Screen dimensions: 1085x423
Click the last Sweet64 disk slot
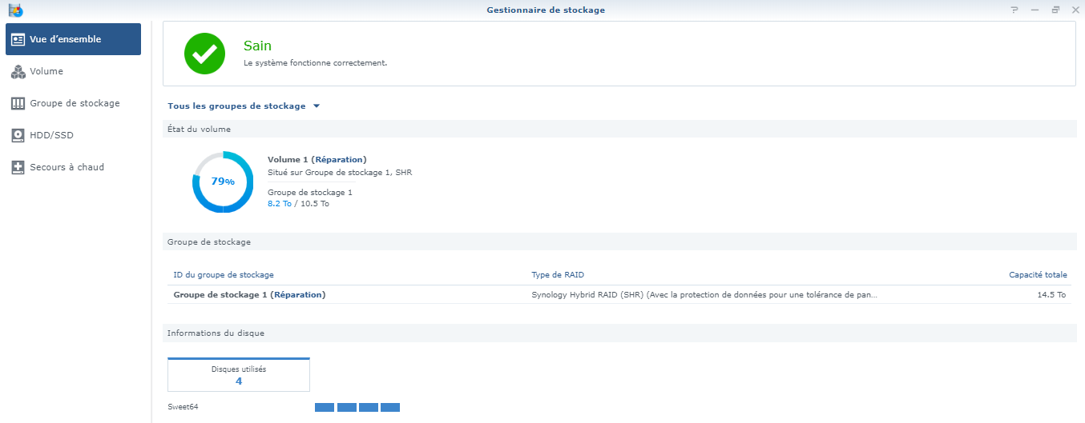pos(390,408)
